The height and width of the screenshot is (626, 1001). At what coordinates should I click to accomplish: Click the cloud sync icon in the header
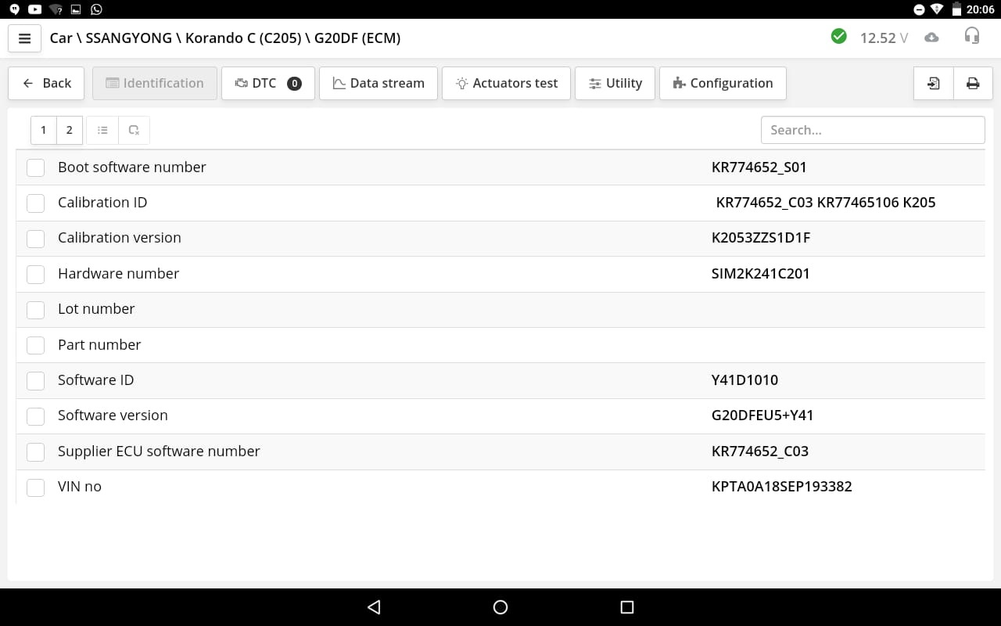pos(931,37)
